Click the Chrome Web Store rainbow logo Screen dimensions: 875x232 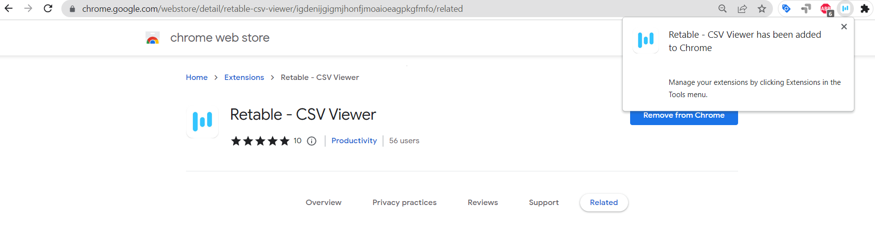(153, 38)
